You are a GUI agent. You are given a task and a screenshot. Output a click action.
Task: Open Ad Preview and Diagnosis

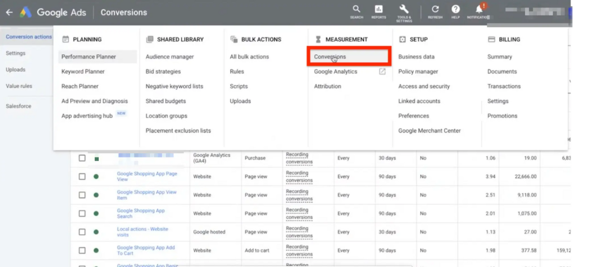click(x=95, y=101)
